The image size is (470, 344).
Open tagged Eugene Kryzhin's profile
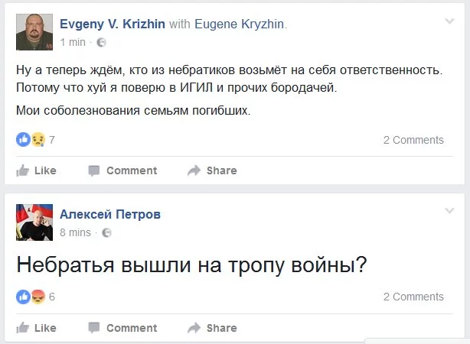pyautogui.click(x=238, y=24)
